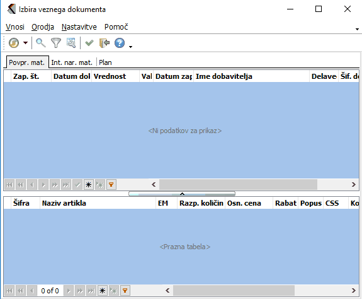The image size is (362, 299).
Task: Expand dropdown arrow beside refresh icon
Action: pos(25,43)
